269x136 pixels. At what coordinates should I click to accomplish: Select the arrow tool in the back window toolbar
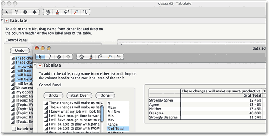tap(7, 12)
